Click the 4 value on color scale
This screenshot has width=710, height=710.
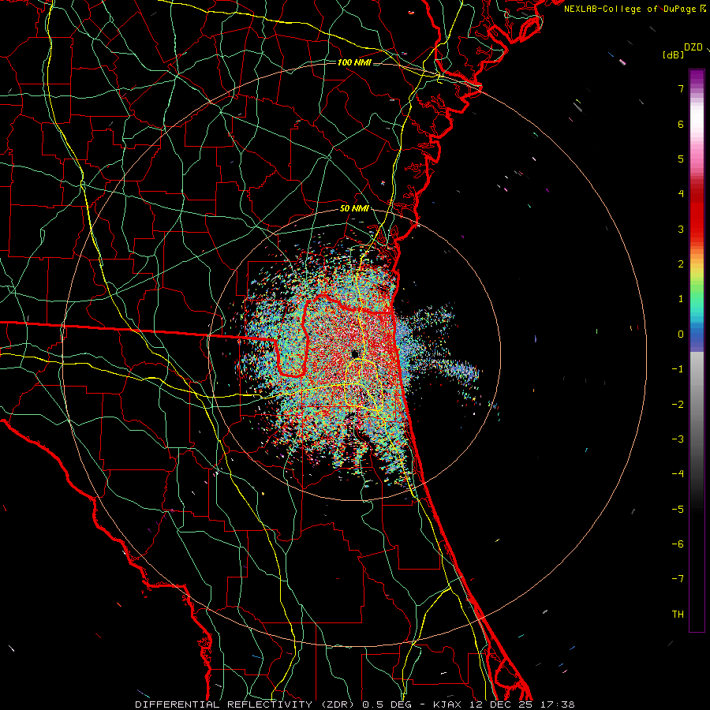pyautogui.click(x=681, y=194)
